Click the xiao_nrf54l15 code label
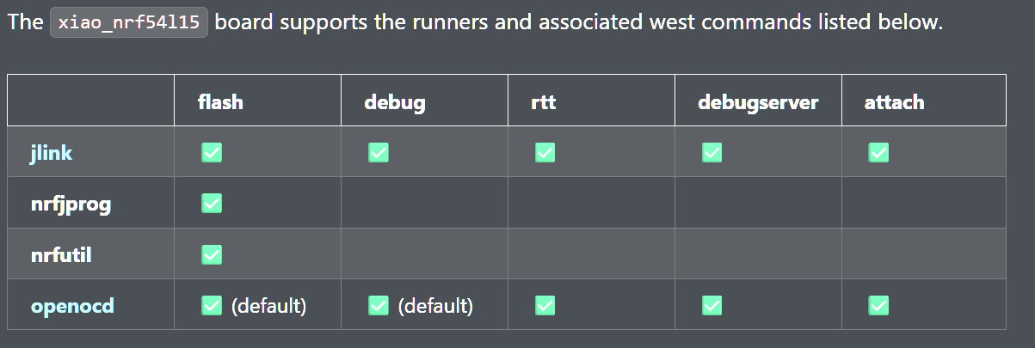The width and height of the screenshot is (1035, 348). coord(129,22)
